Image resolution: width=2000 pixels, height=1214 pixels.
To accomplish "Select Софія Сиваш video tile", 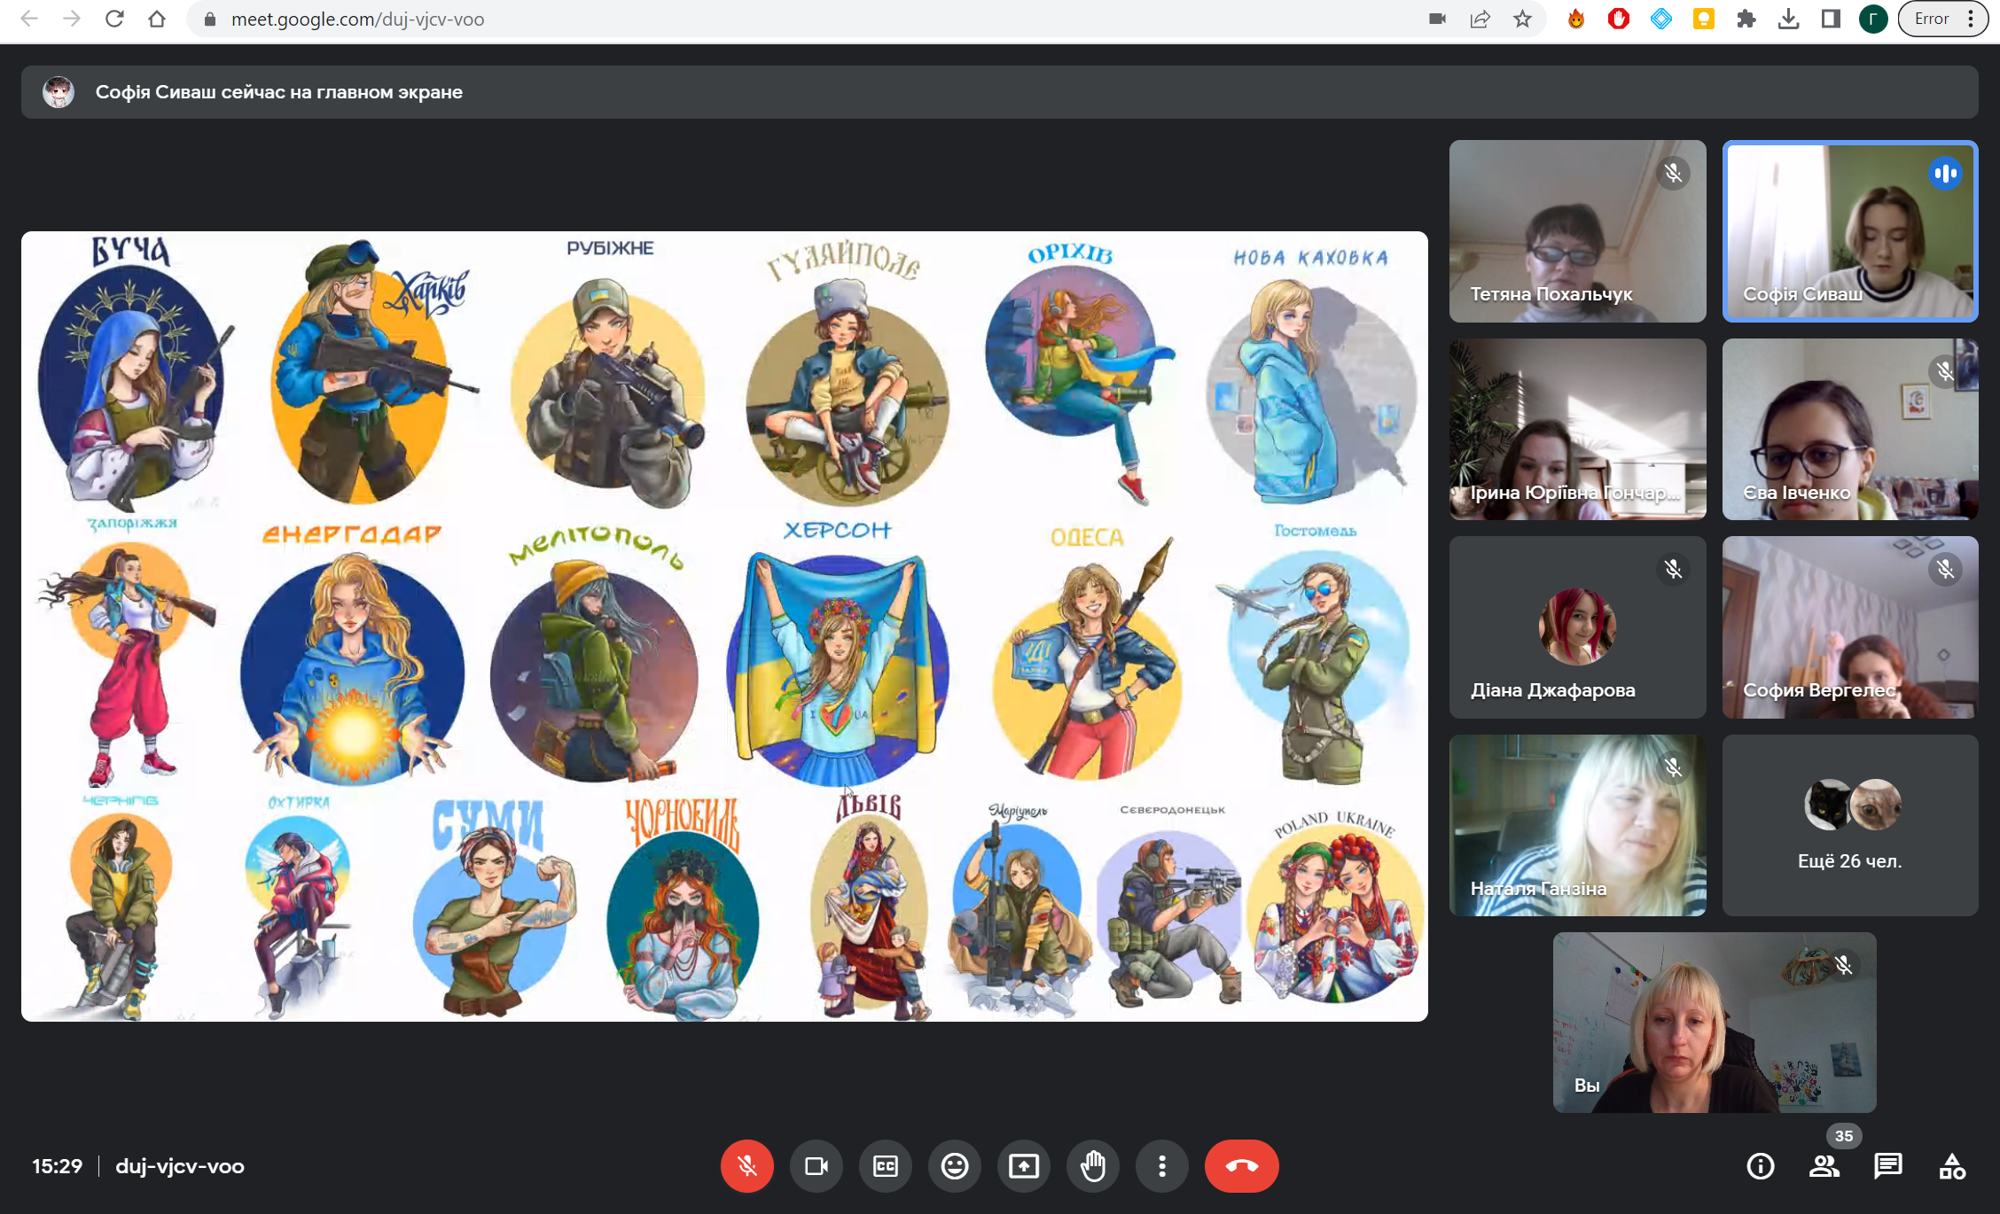I will (x=1850, y=231).
